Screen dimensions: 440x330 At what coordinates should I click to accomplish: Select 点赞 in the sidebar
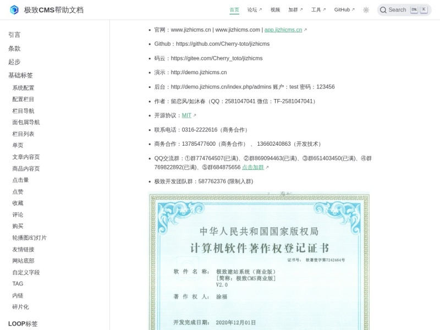click(x=18, y=191)
